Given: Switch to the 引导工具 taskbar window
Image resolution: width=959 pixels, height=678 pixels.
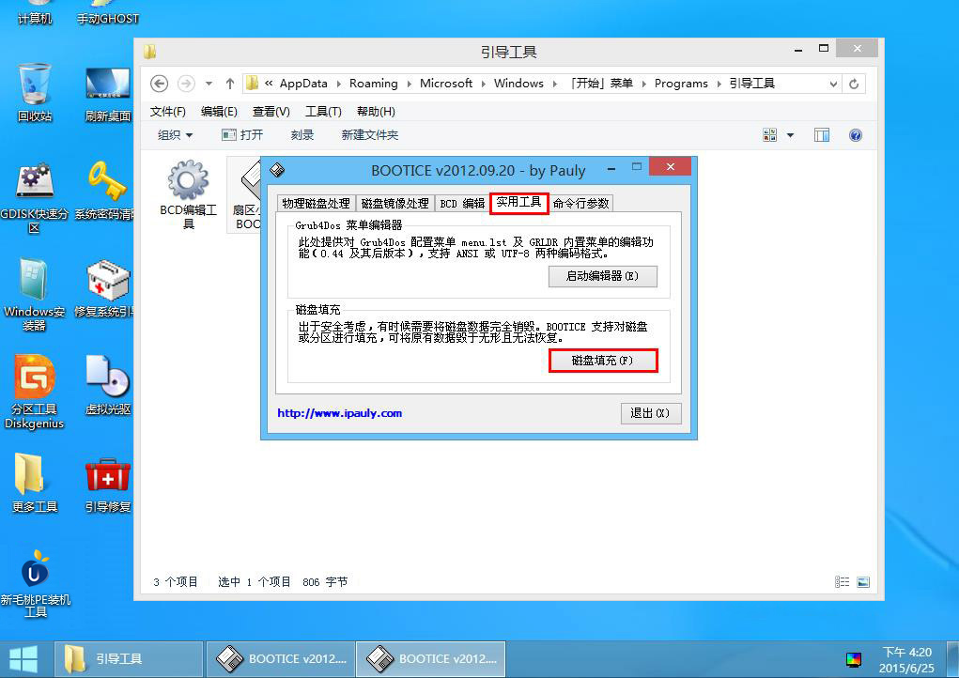Looking at the screenshot, I should pyautogui.click(x=129, y=659).
